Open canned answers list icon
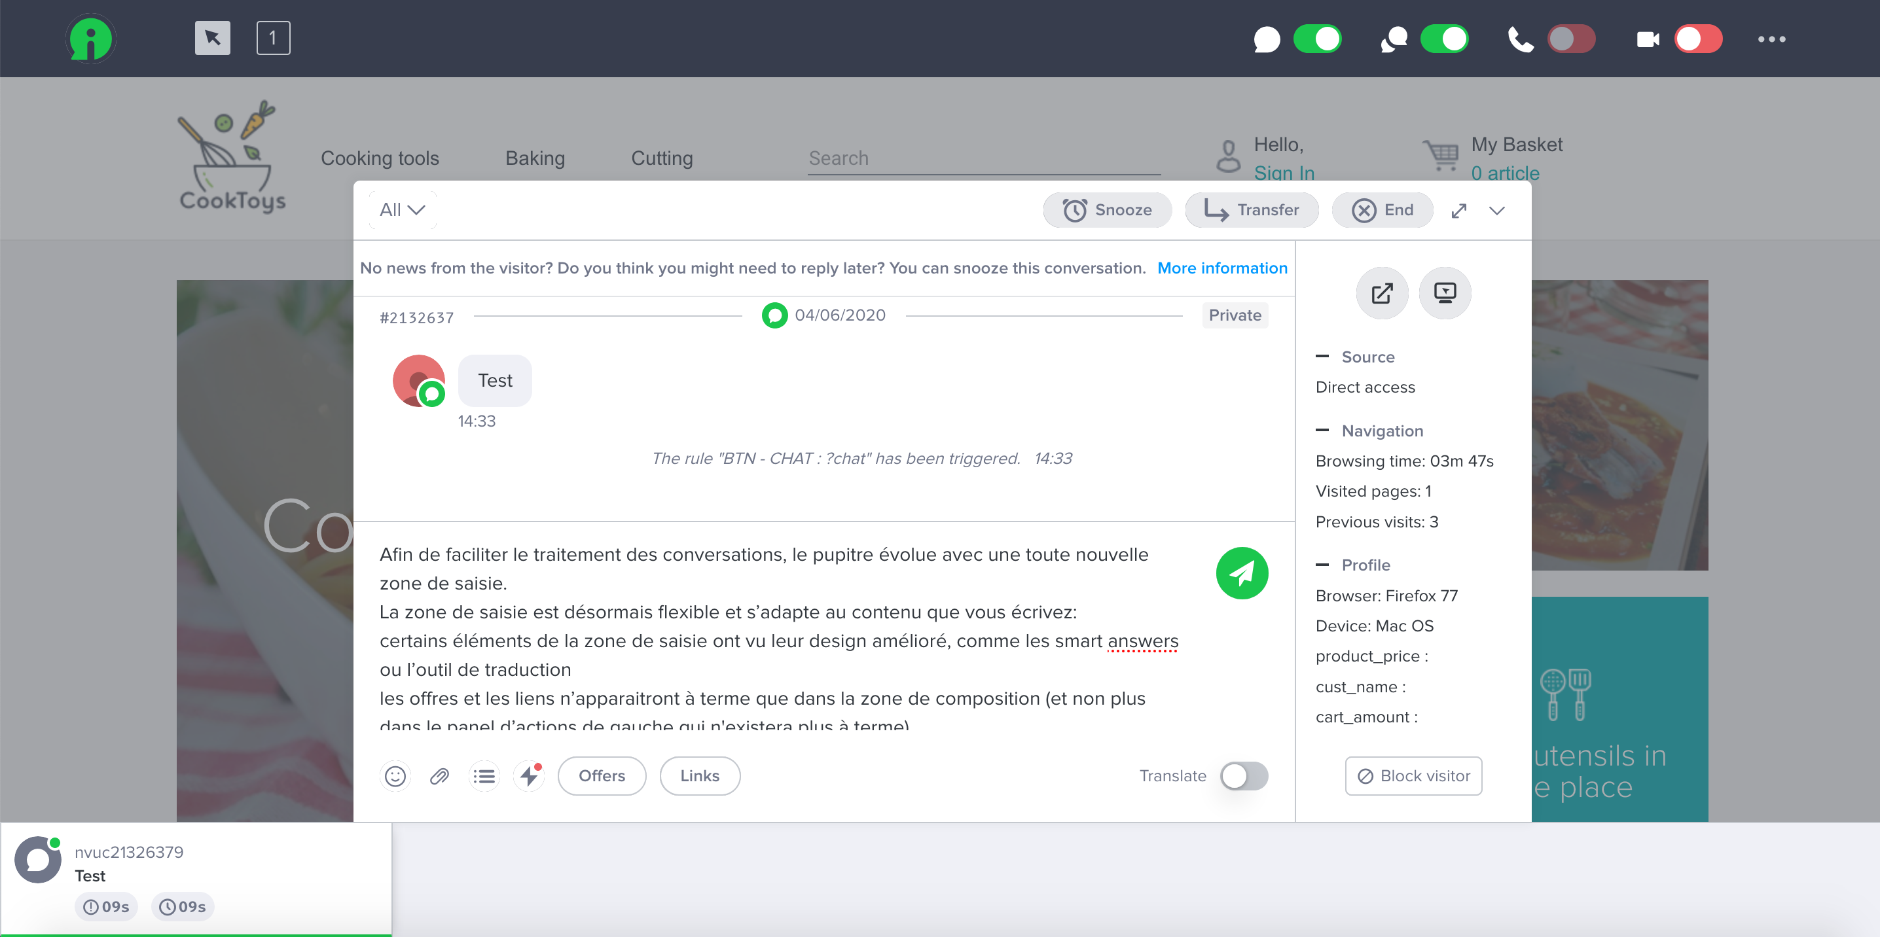This screenshot has height=937, width=1880. tap(484, 776)
